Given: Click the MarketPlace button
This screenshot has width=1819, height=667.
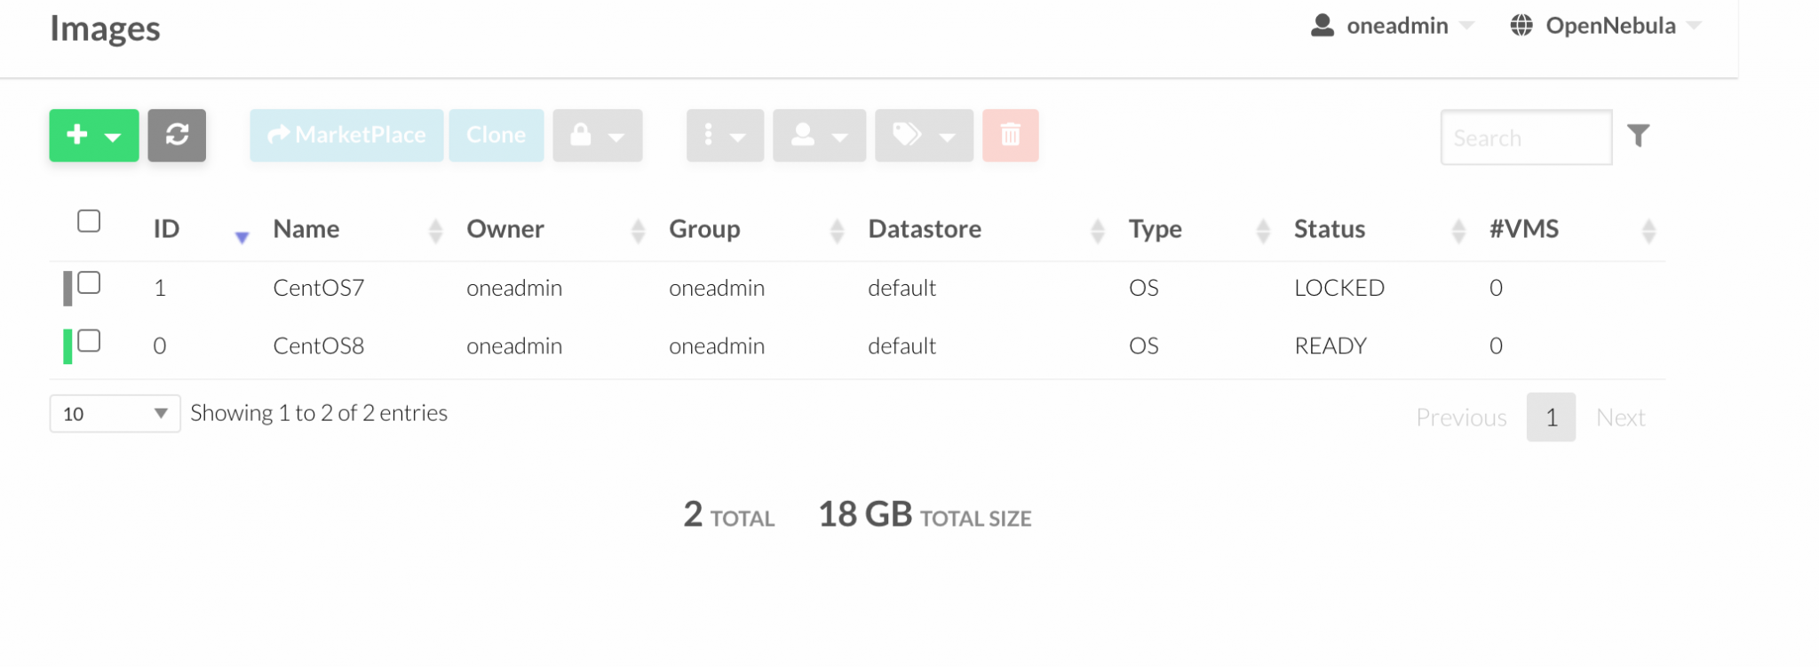Looking at the screenshot, I should [346, 135].
